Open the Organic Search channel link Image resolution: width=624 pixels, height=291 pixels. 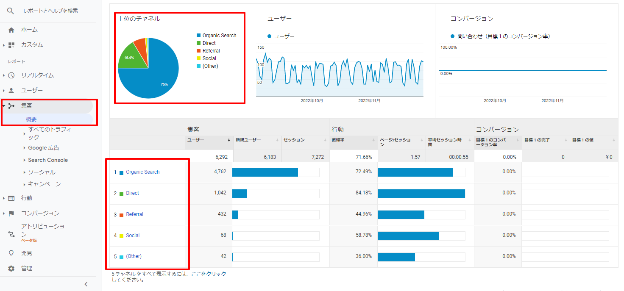(x=143, y=172)
